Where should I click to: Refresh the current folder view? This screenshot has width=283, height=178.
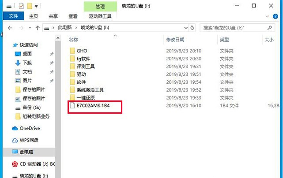192,28
